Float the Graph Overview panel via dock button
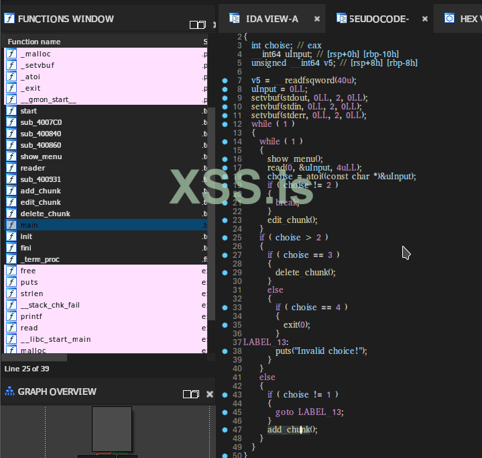The height and width of the screenshot is (458, 482). pyautogui.click(x=191, y=394)
